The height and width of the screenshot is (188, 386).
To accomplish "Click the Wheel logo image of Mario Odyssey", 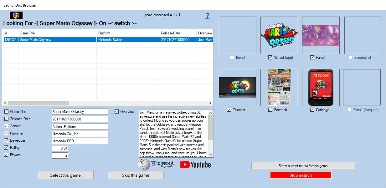I will pos(279,35).
